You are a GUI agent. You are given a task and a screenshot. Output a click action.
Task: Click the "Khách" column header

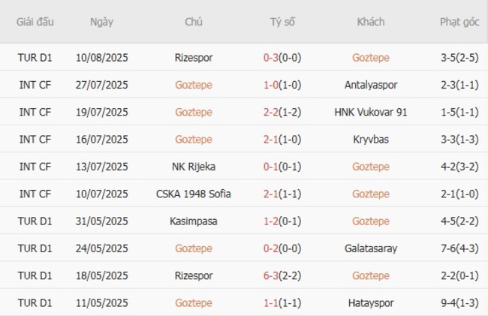click(x=371, y=22)
